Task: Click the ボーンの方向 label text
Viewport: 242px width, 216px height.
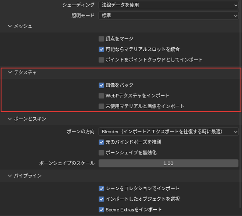Action: click(x=81, y=132)
